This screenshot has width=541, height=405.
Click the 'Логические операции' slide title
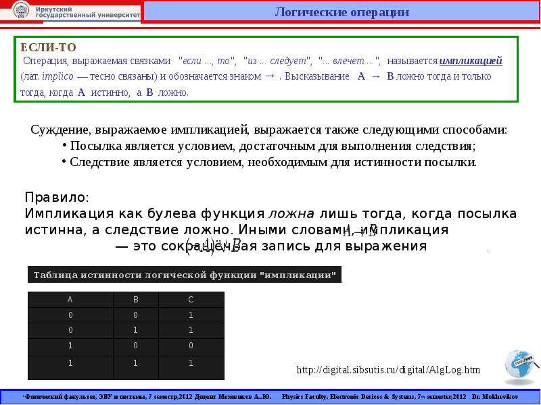coord(342,12)
